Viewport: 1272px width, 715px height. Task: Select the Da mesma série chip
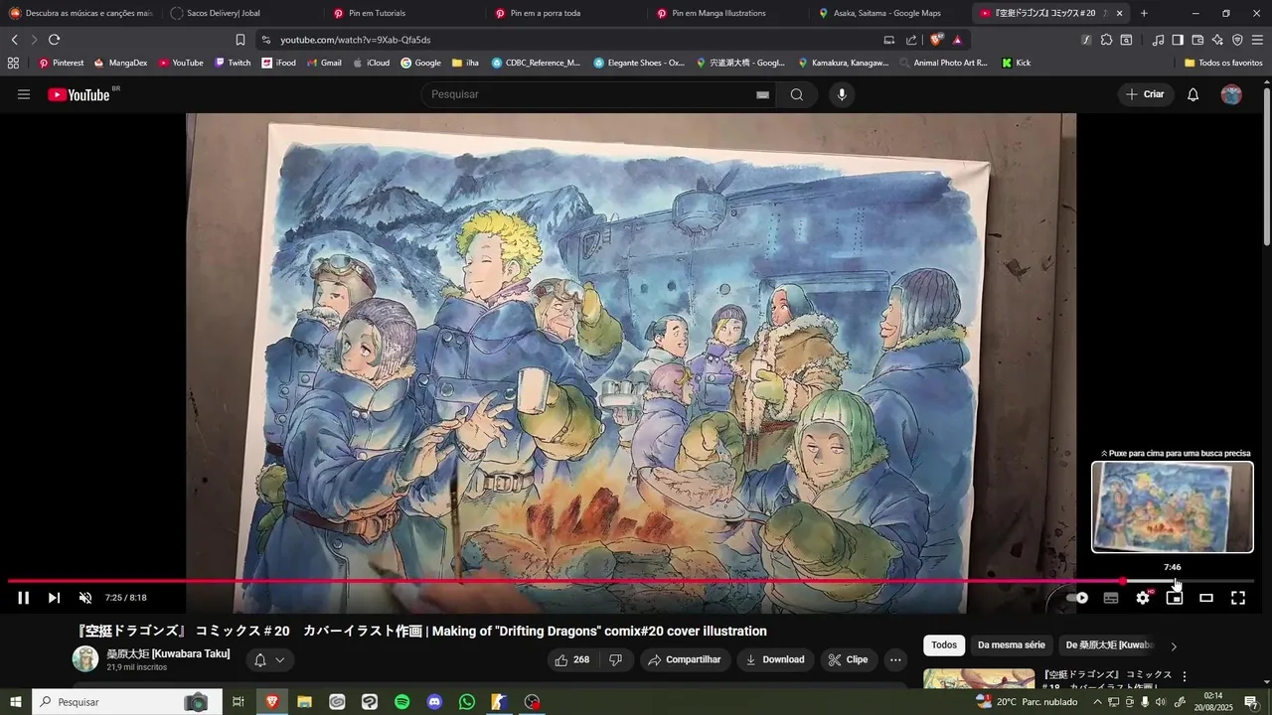point(1012,644)
